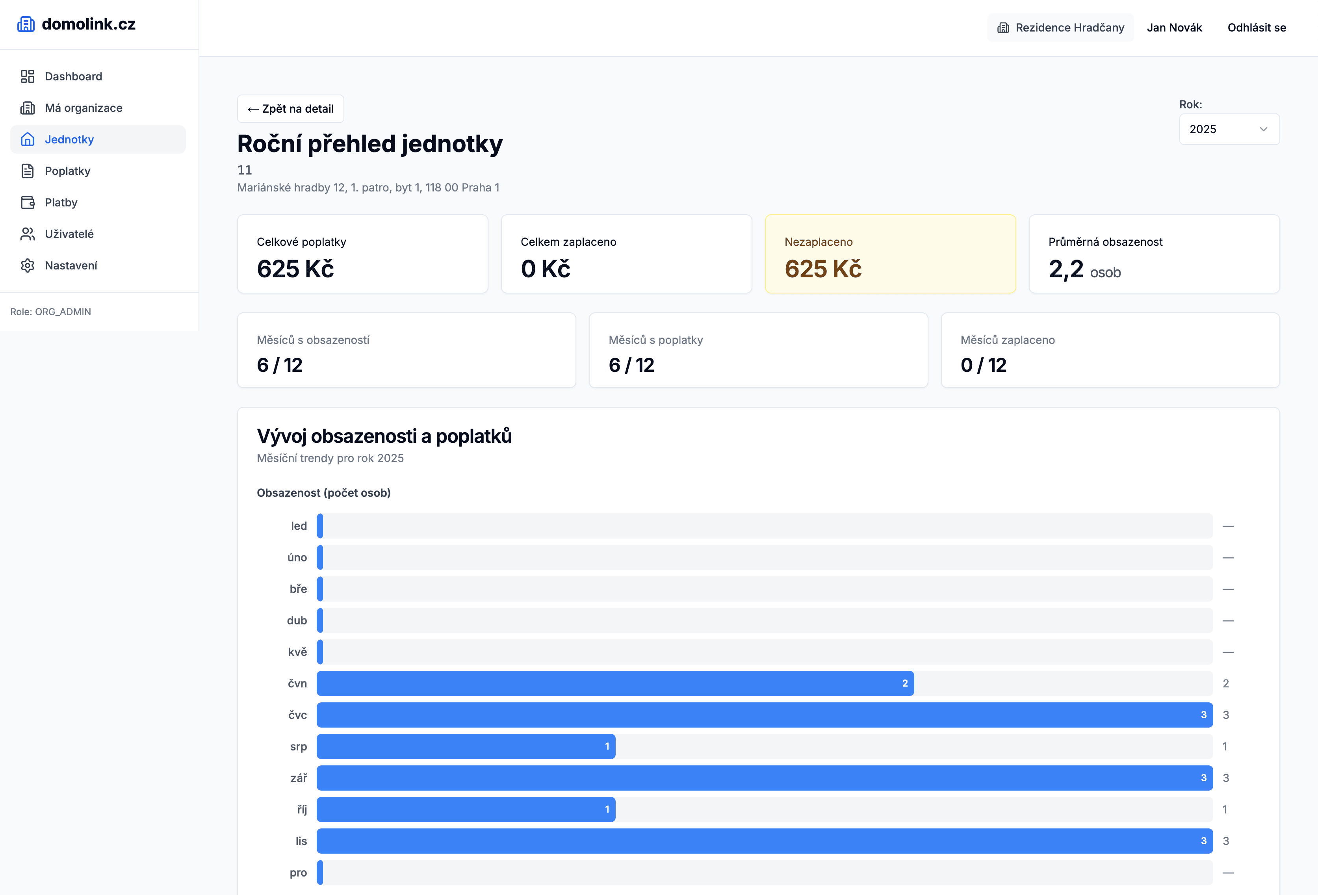Click the Jan Novák user name
The image size is (1318, 895).
click(1174, 28)
